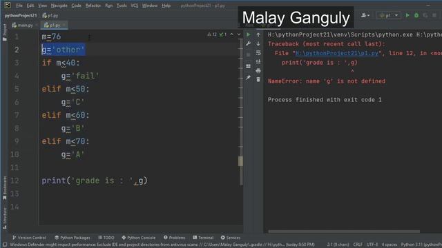The width and height of the screenshot is (442, 248).
Task: Click the print icon in Run console
Action: (x=258, y=70)
